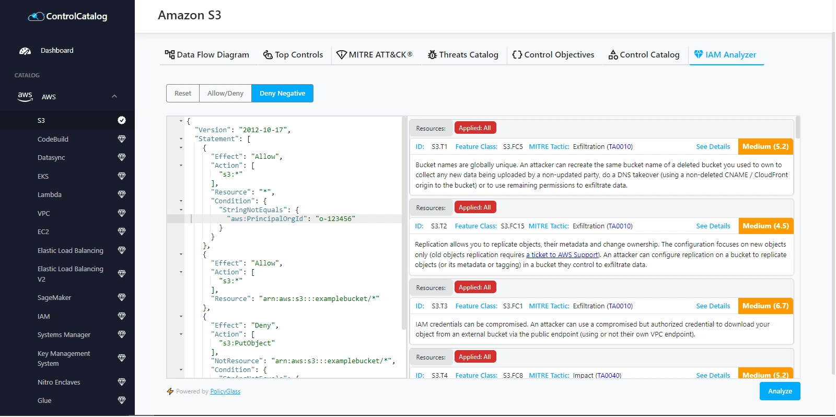Click the diamond icon next to Nitro Enclaves
The image size is (836, 417).
[122, 382]
